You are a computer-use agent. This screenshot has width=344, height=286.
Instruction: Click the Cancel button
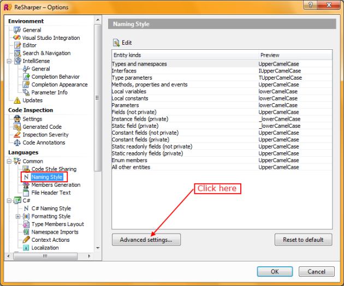click(x=317, y=271)
